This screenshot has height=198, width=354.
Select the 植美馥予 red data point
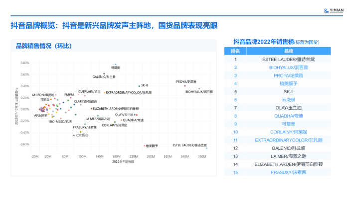coord(145,146)
